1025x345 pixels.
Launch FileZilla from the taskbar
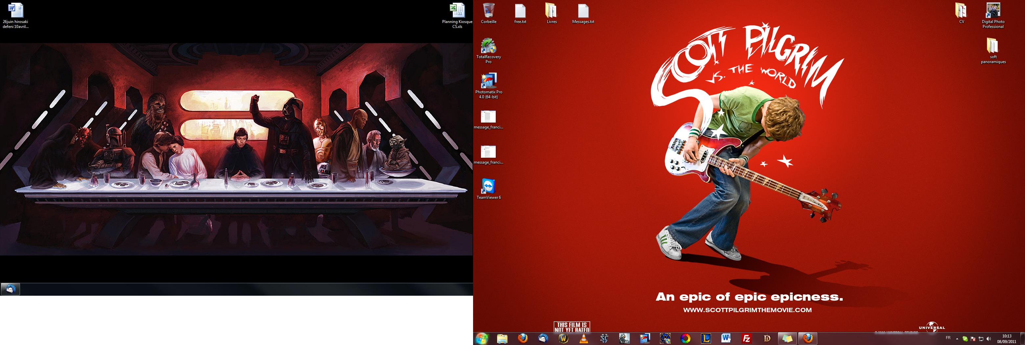tap(746, 339)
